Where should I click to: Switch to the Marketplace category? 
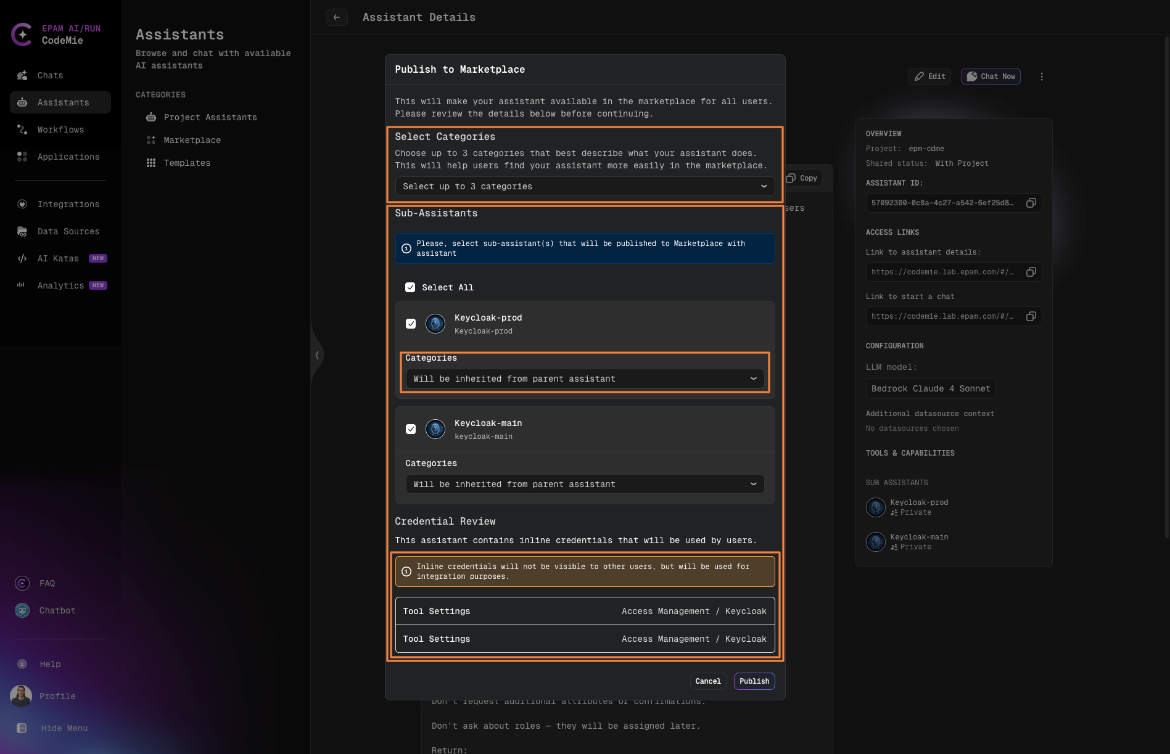(192, 140)
